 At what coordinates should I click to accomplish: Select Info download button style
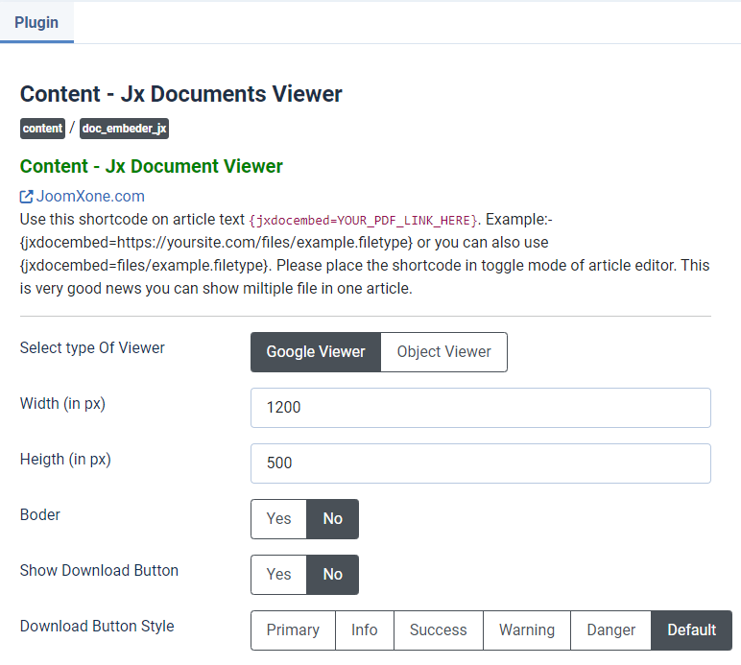tap(365, 630)
